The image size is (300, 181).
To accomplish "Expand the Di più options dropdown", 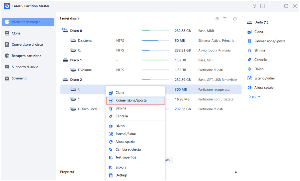I will click(x=254, y=97).
